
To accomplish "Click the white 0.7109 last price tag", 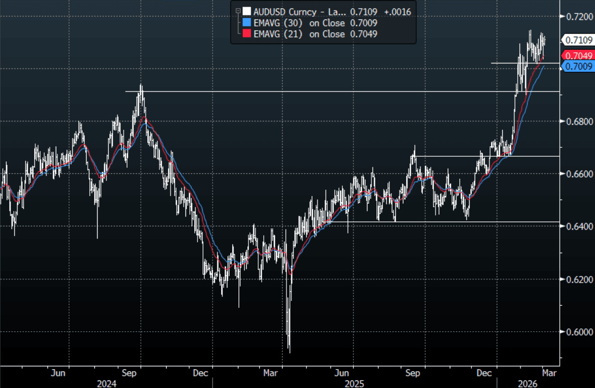I will [577, 40].
